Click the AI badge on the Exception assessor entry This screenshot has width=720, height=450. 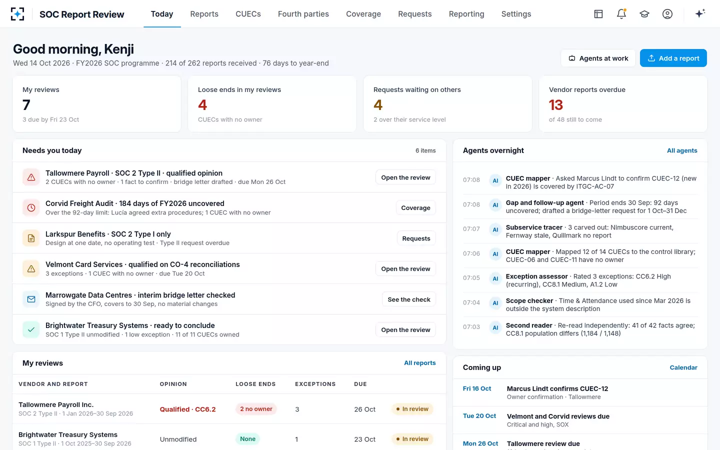coord(495,278)
